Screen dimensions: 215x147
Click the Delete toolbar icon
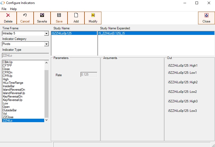[8, 15]
